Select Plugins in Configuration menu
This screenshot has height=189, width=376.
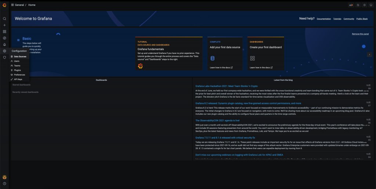[x=19, y=70]
